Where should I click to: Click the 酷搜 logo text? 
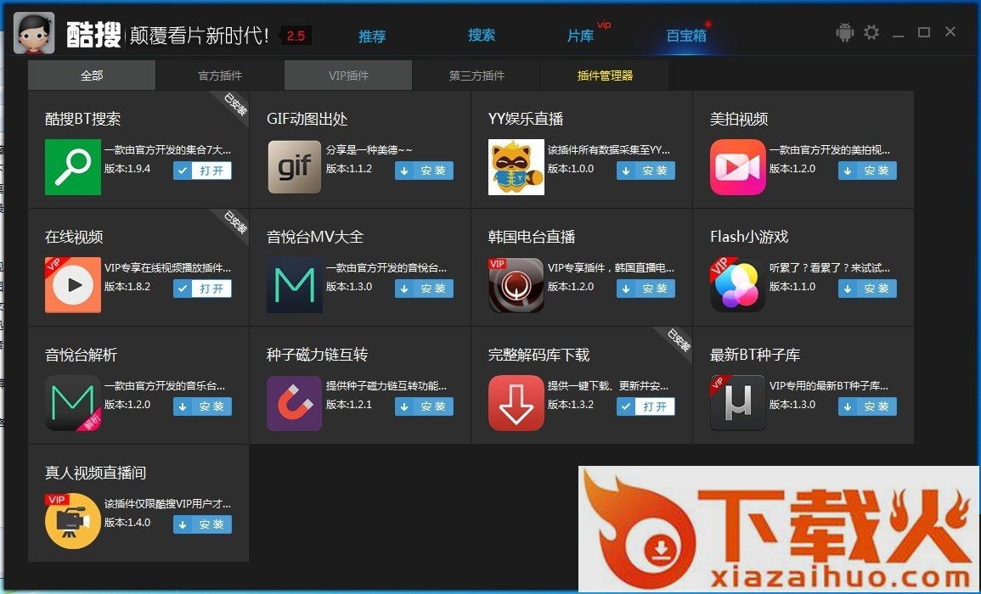[x=93, y=35]
